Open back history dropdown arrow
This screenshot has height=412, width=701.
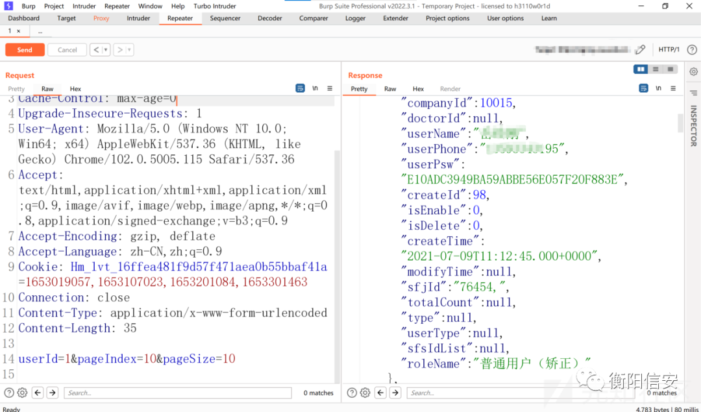tap(106, 49)
